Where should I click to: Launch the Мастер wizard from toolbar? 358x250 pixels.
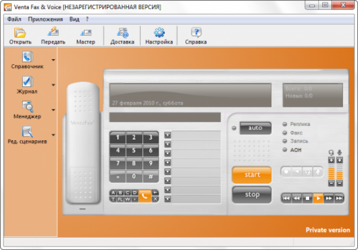pyautogui.click(x=85, y=36)
